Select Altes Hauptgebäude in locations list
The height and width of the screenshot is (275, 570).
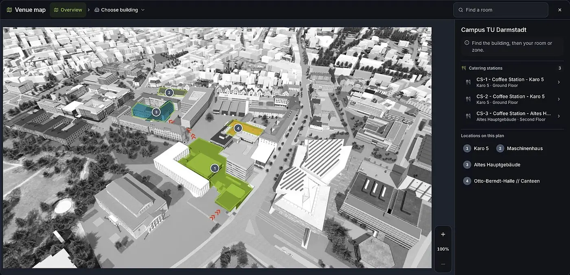click(x=492, y=165)
